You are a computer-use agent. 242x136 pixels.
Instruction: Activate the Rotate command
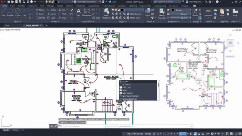pos(52,10)
